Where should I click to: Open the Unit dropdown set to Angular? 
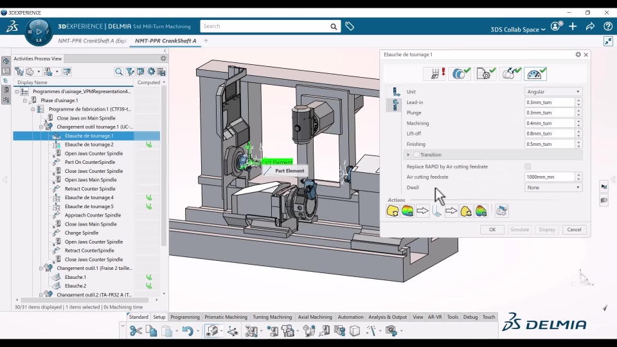coord(553,92)
